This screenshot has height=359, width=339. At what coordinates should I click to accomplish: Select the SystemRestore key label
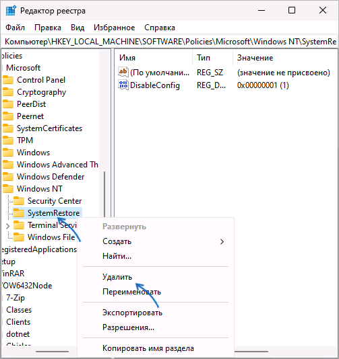tap(53, 213)
